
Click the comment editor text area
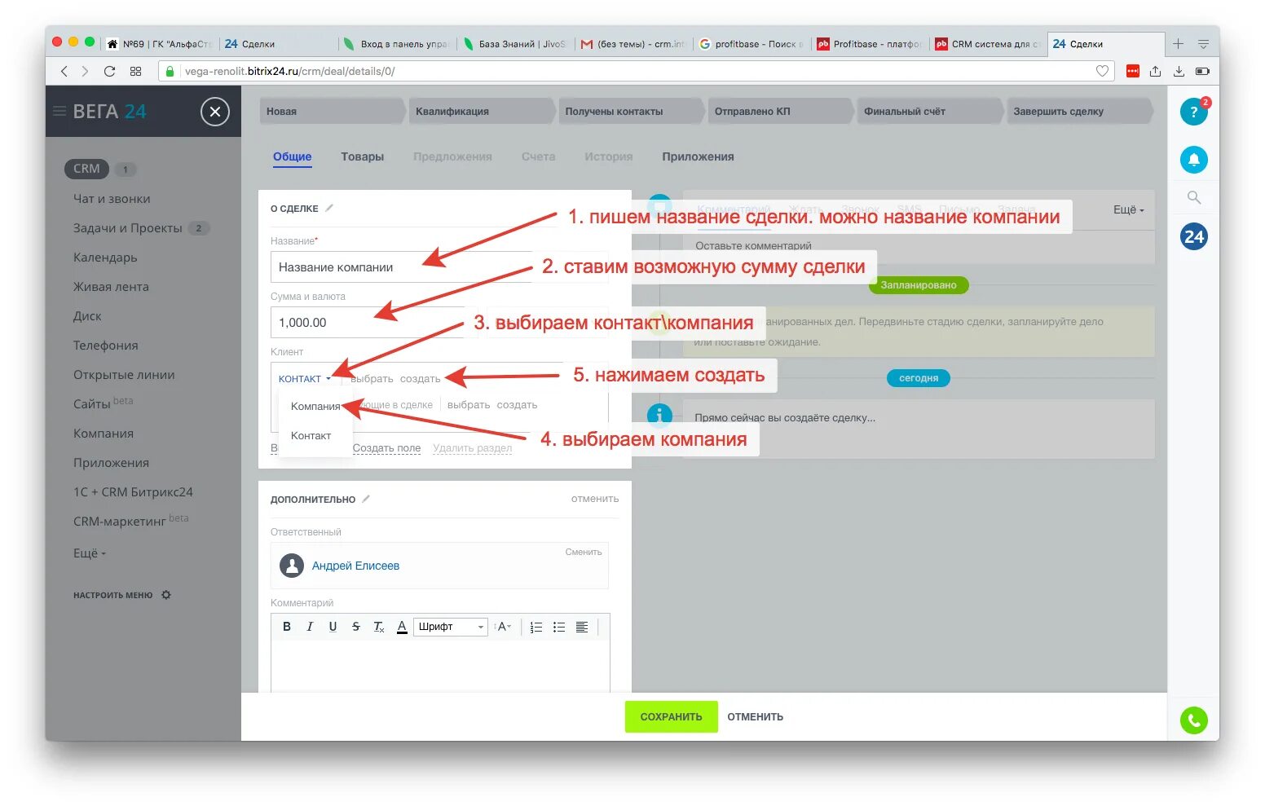(x=440, y=666)
